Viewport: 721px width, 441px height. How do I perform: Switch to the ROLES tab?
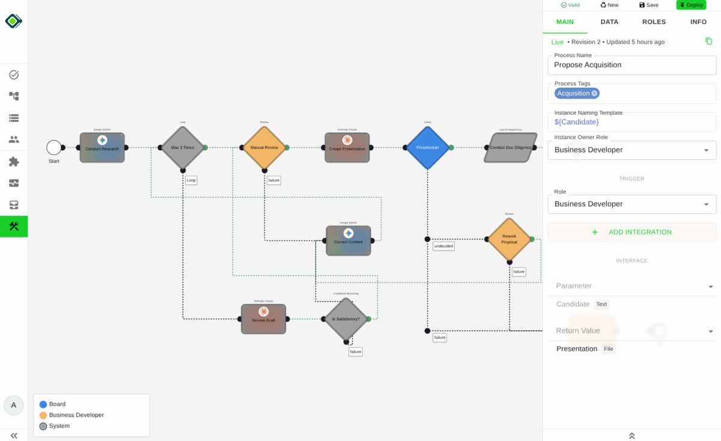[654, 22]
